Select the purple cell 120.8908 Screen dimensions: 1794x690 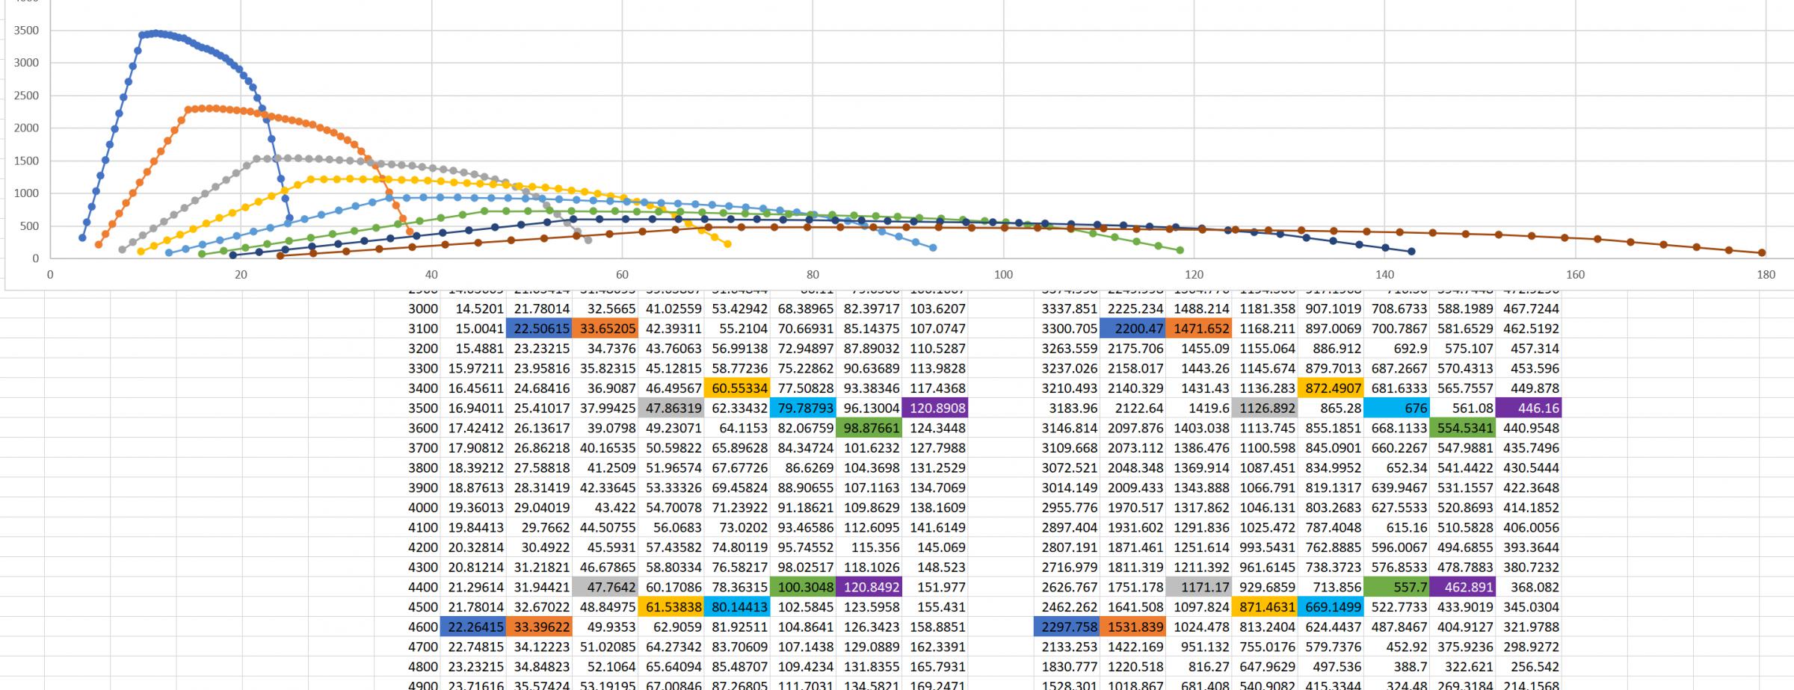(934, 408)
